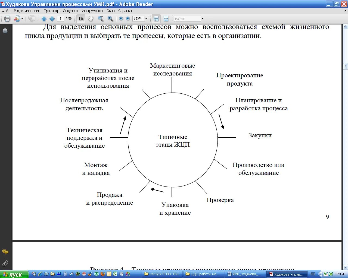Click the Упаковка и хранение label

175,209
